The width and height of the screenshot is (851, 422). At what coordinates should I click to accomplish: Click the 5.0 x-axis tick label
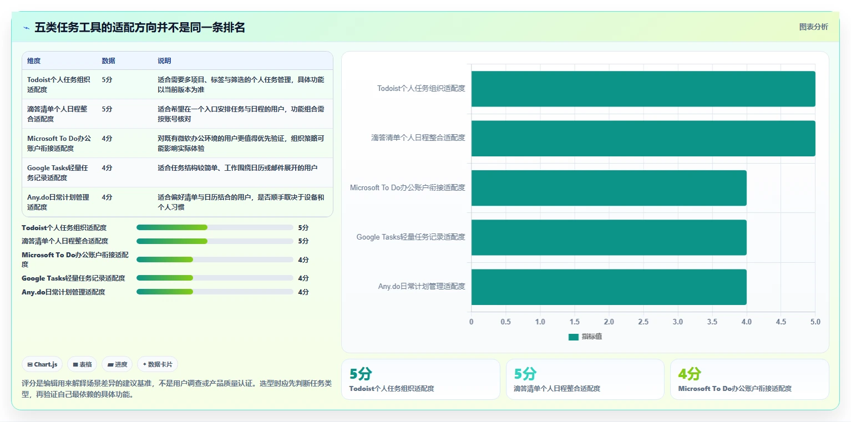tap(815, 322)
